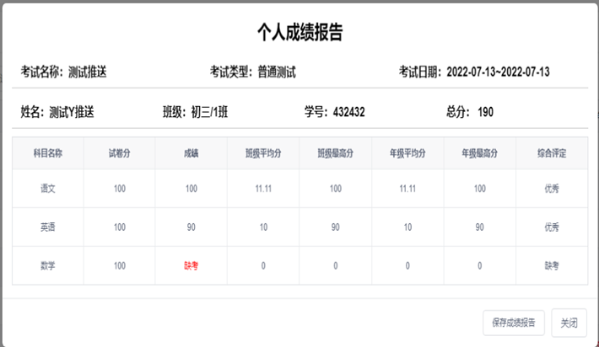The width and height of the screenshot is (599, 347).
Task: Click the red 缺考 score for 数学
Action: tap(192, 265)
